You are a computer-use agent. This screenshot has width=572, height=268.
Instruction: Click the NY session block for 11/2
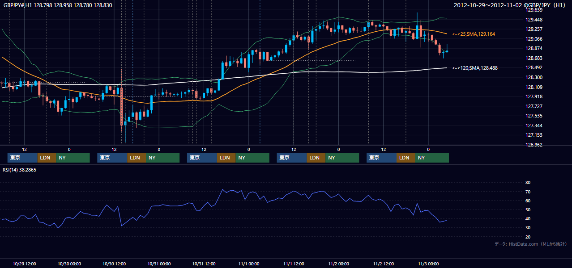pyautogui.click(x=432, y=158)
